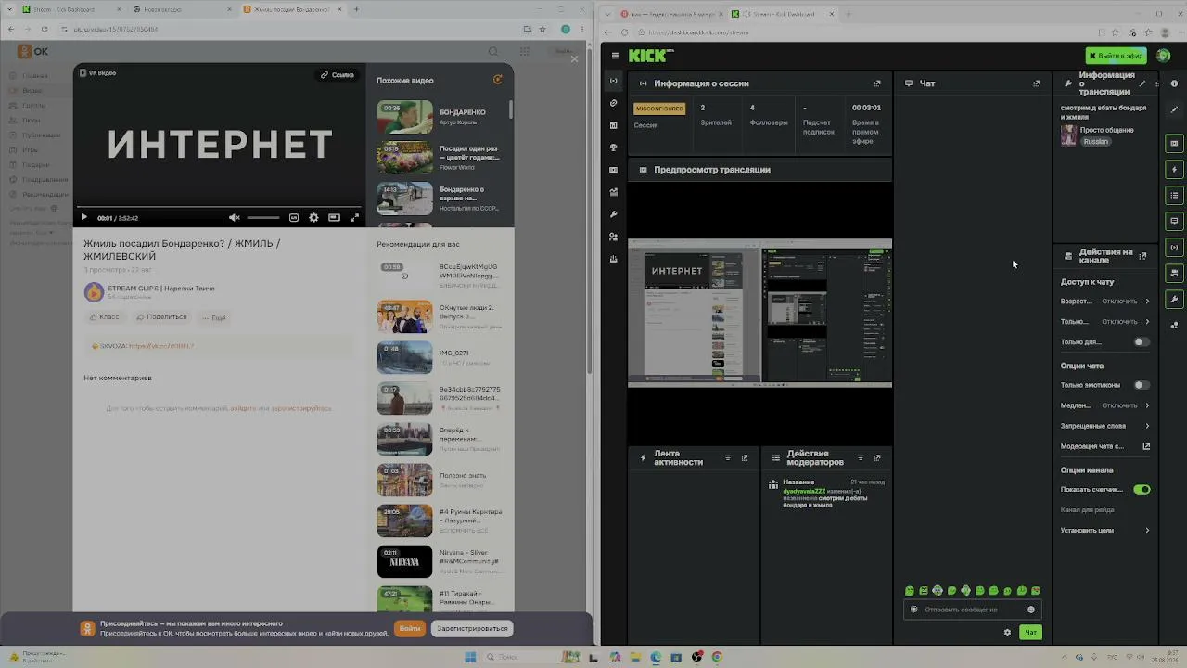This screenshot has height=668, width=1187.
Task: Open the wrench item in Kick sidebar
Action: (x=614, y=214)
